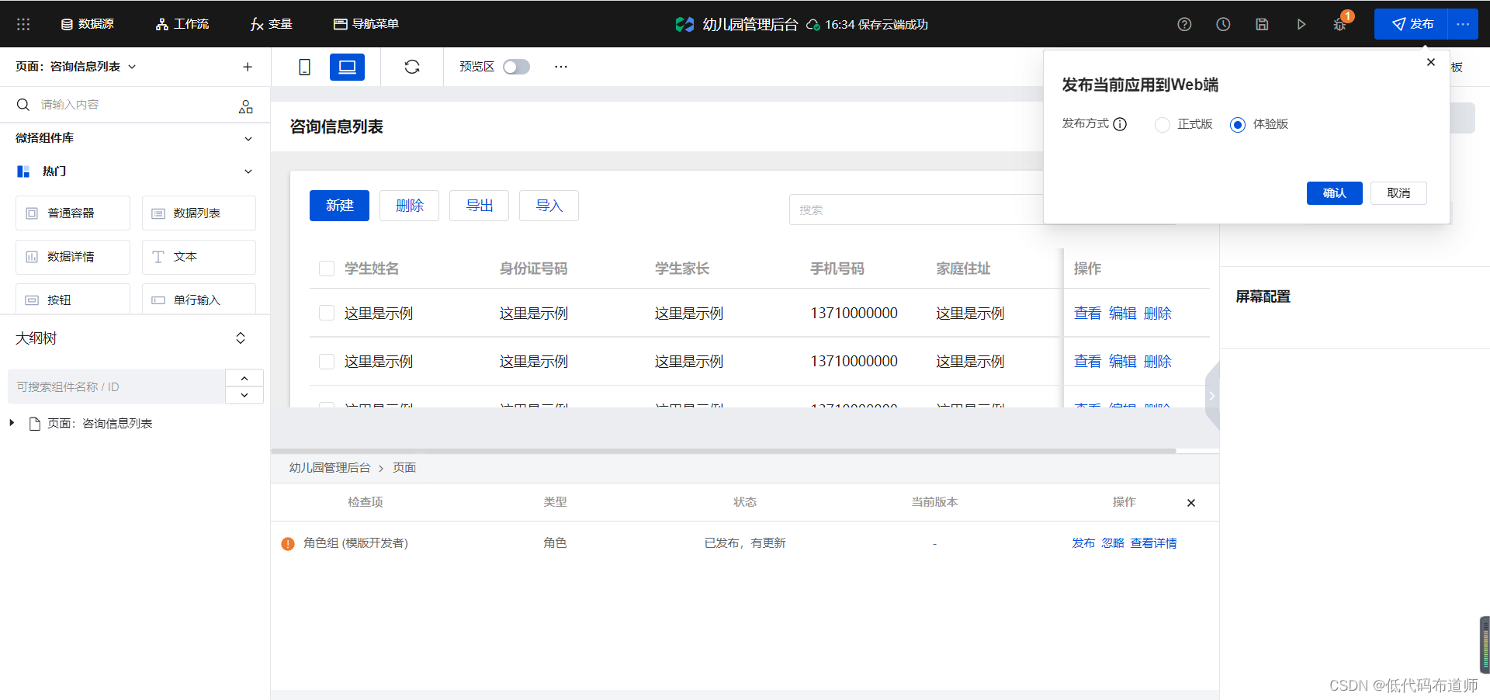This screenshot has height=700, width=1490.
Task: Click the search magnifier icon
Action: coord(23,105)
